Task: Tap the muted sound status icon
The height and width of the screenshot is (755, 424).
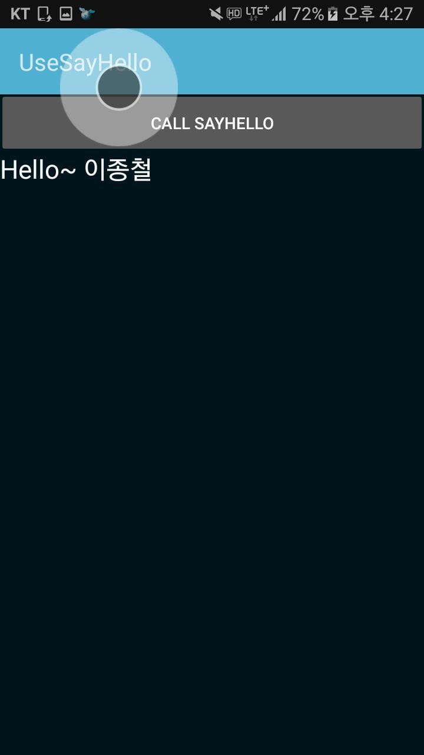Action: click(216, 14)
